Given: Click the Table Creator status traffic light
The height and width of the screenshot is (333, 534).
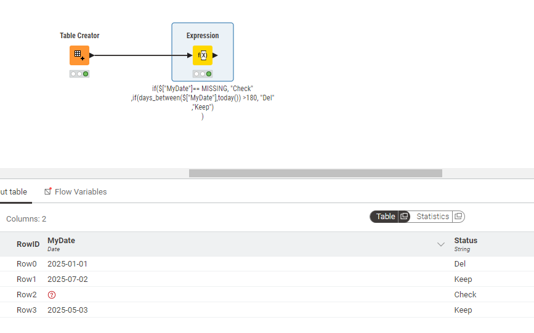Looking at the screenshot, I should coord(79,74).
